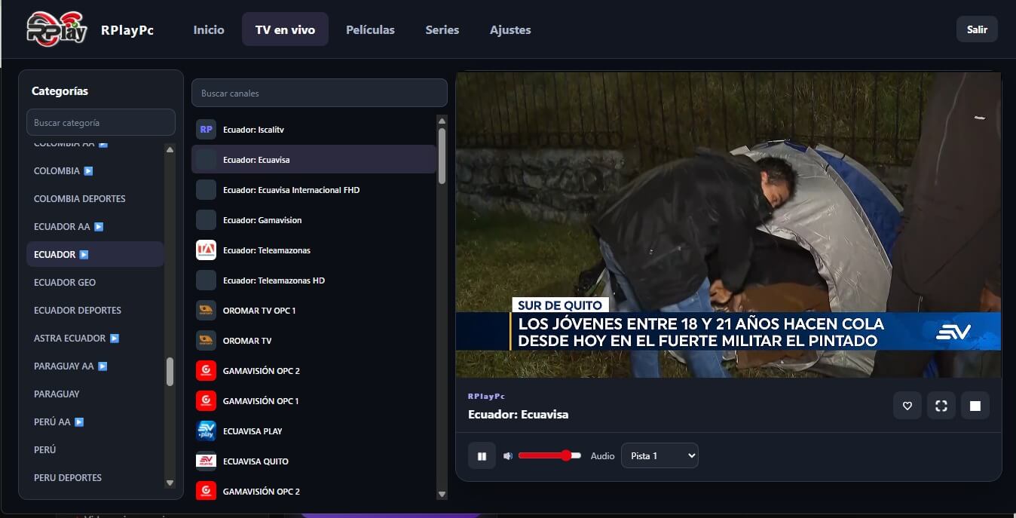Stop the Ecuavisa stream playback
Screen dimensions: 1016x518
click(975, 406)
